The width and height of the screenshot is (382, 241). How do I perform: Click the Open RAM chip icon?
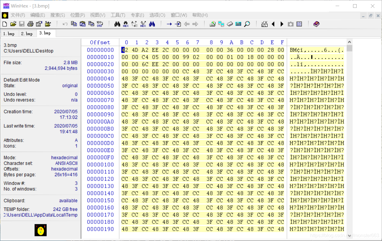click(x=230, y=24)
